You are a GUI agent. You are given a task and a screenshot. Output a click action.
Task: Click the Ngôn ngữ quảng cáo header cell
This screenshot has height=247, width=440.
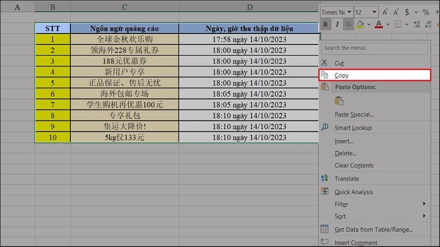click(125, 29)
